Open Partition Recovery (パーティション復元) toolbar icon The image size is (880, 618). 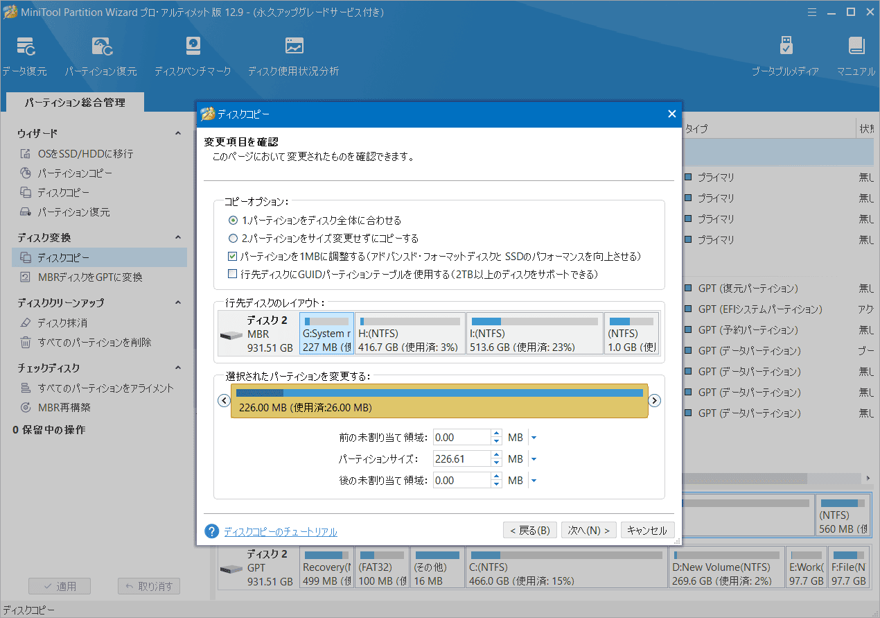[x=101, y=57]
